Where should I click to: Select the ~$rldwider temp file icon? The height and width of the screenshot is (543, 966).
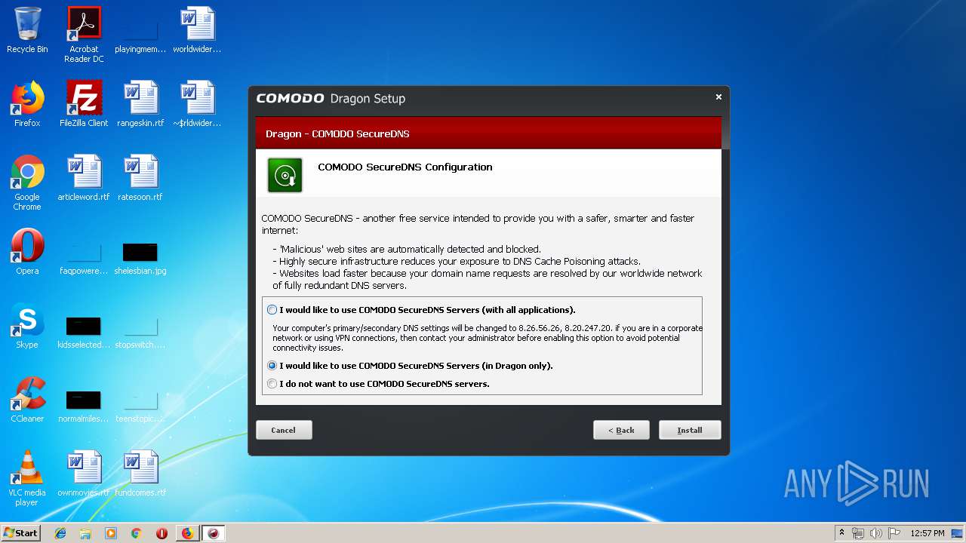tap(197, 104)
